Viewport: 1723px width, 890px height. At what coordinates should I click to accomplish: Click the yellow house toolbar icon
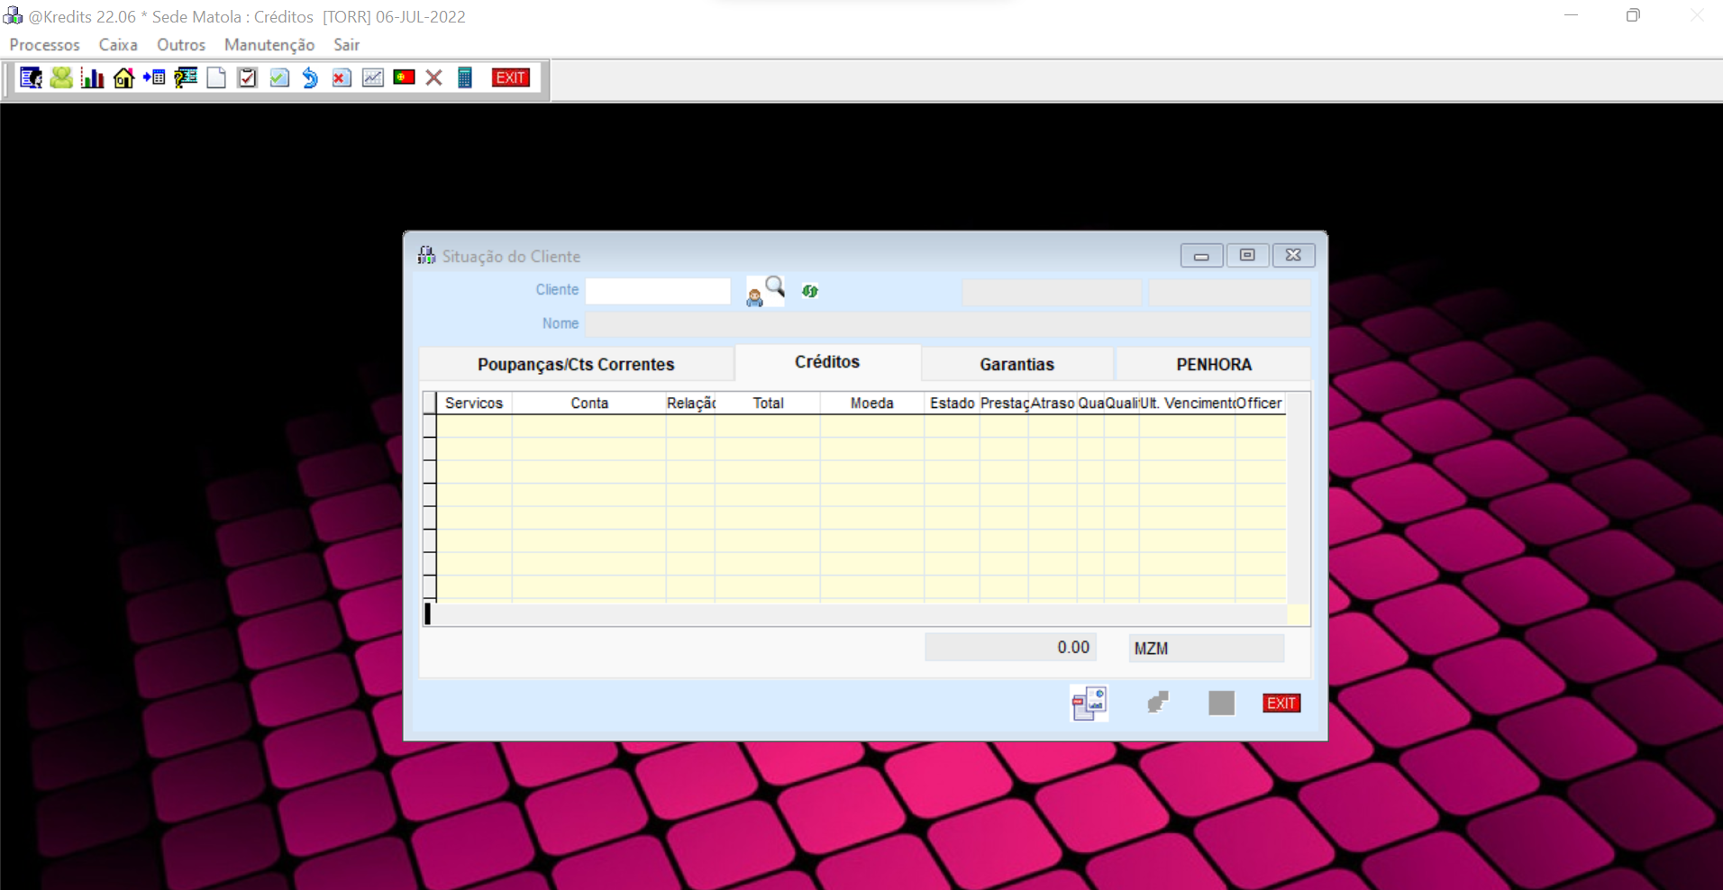[x=123, y=78]
